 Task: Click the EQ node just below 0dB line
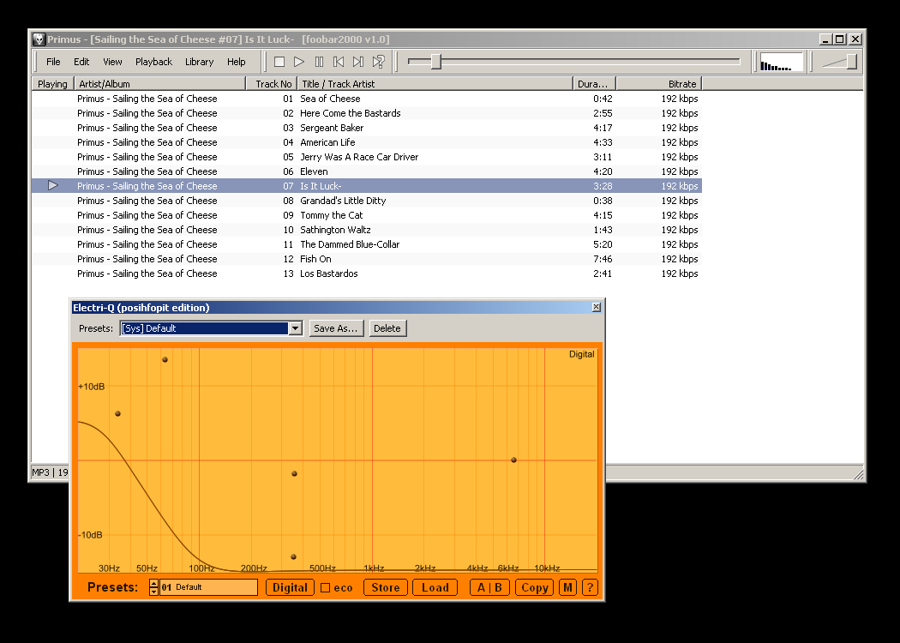[x=295, y=473]
